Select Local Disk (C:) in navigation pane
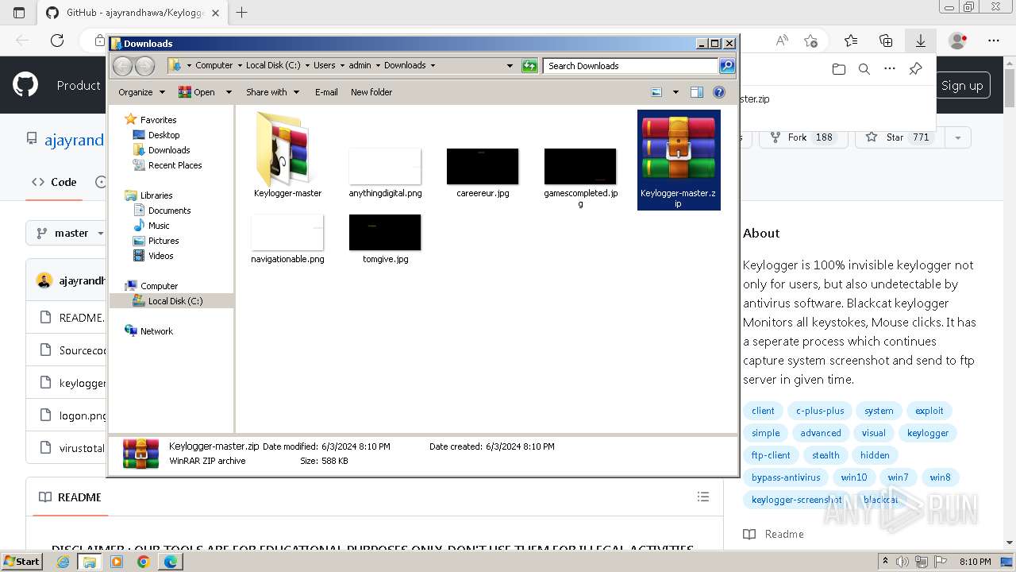 [x=175, y=301]
